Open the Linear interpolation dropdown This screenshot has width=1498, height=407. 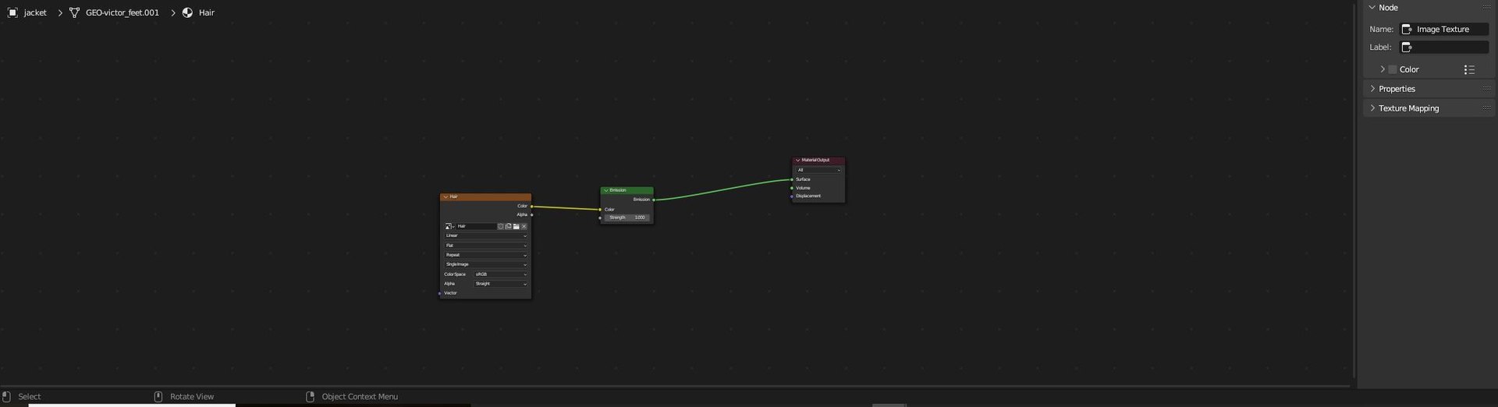(485, 235)
